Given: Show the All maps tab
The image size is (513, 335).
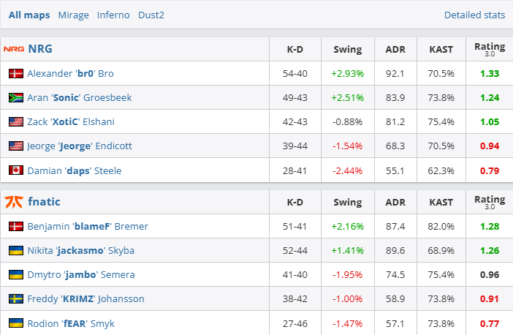Looking at the screenshot, I should tap(29, 15).
